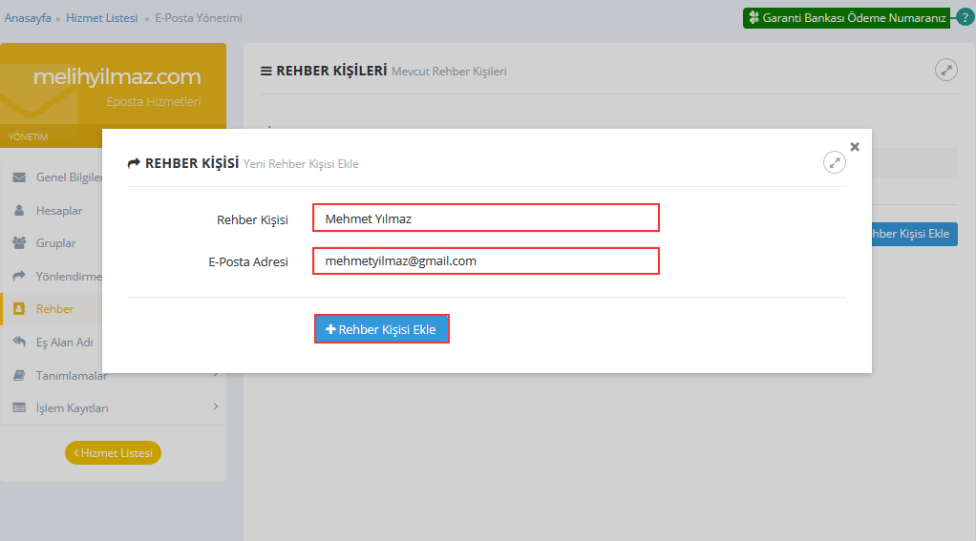Click the Hizmet Listesi breadcrumb link
This screenshot has width=976, height=541.
(x=101, y=18)
